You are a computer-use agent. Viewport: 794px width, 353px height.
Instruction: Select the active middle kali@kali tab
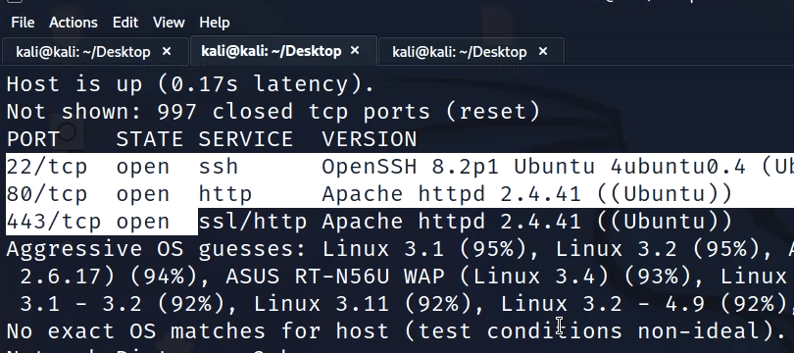[x=271, y=51]
